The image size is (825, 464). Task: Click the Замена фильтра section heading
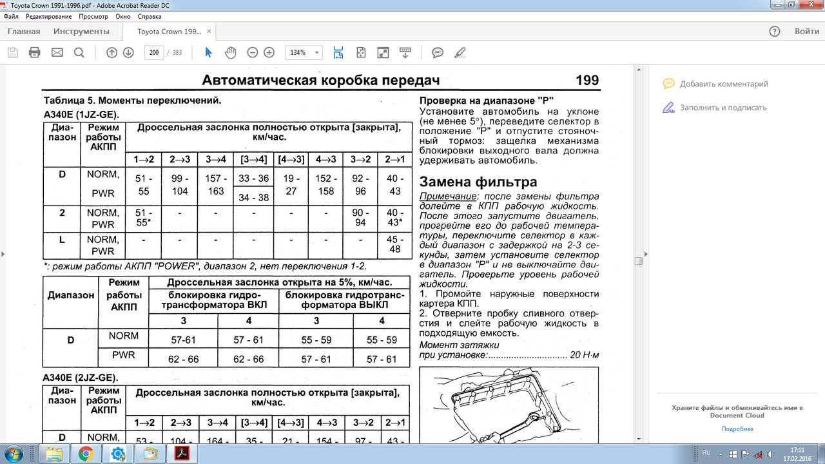pos(478,181)
